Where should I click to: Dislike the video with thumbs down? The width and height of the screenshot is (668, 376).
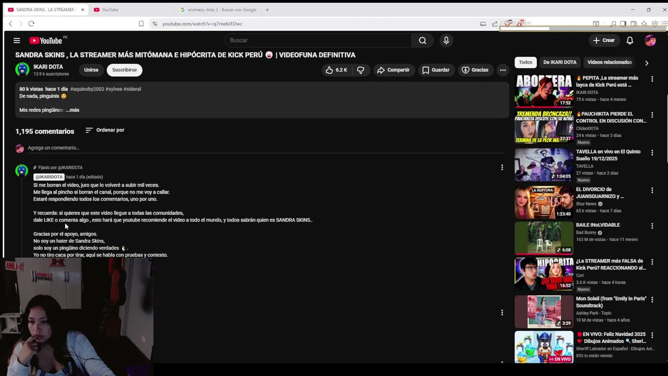tap(361, 70)
